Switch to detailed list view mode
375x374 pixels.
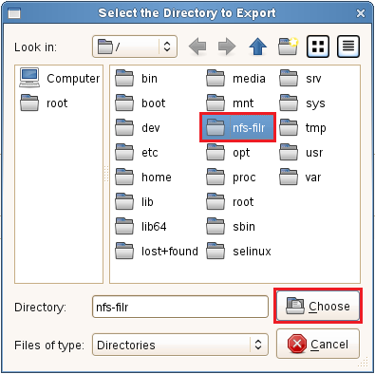click(348, 47)
